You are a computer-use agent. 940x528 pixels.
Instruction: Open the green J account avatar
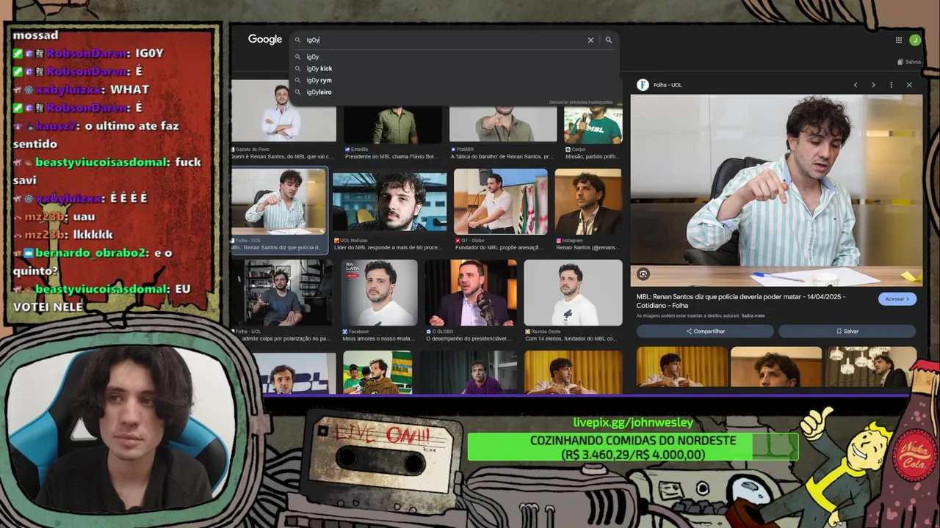coord(914,40)
